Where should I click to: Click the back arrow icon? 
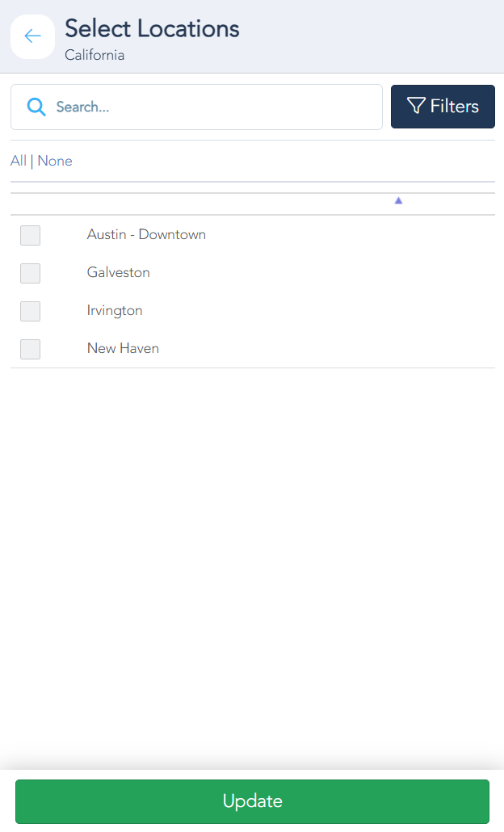(32, 36)
